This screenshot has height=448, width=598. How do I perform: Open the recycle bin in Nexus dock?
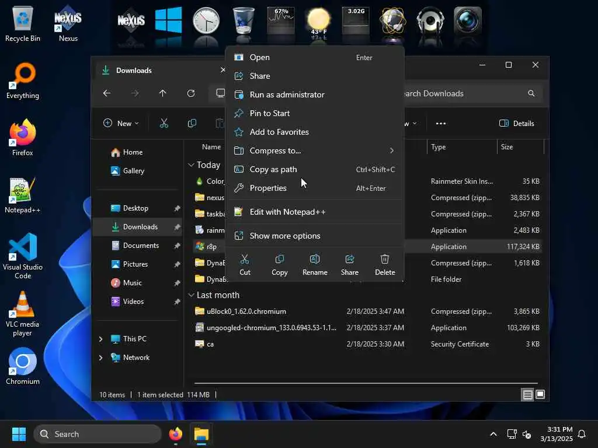pos(244,20)
